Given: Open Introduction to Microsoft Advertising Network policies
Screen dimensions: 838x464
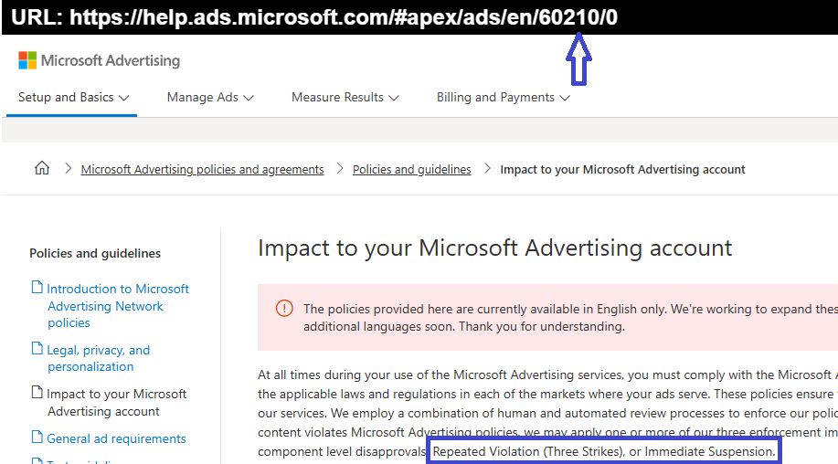Looking at the screenshot, I should [118, 305].
